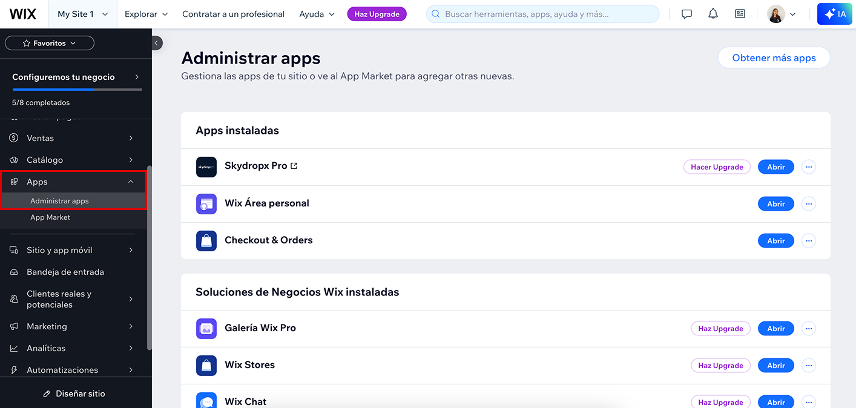Expand the profile menu chevron
This screenshot has height=408, width=856.
coord(793,14)
